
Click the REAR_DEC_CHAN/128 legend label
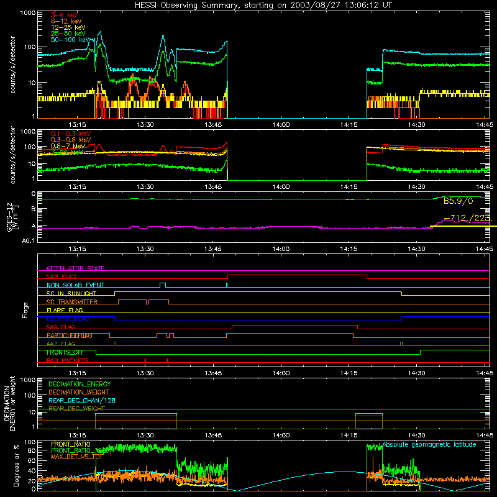(x=82, y=400)
